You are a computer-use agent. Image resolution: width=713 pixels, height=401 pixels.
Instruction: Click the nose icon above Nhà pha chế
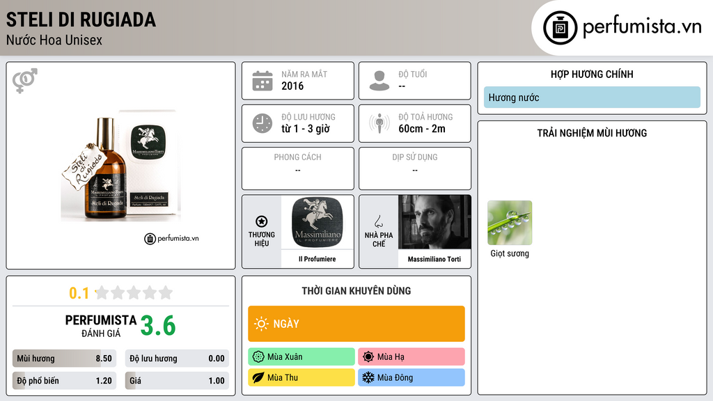tap(378, 221)
